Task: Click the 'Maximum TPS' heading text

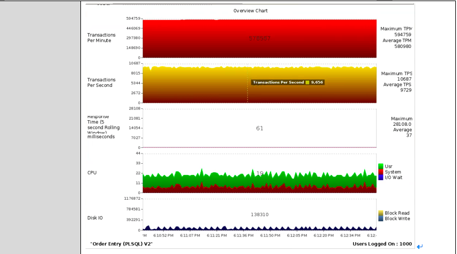Action: pos(396,73)
